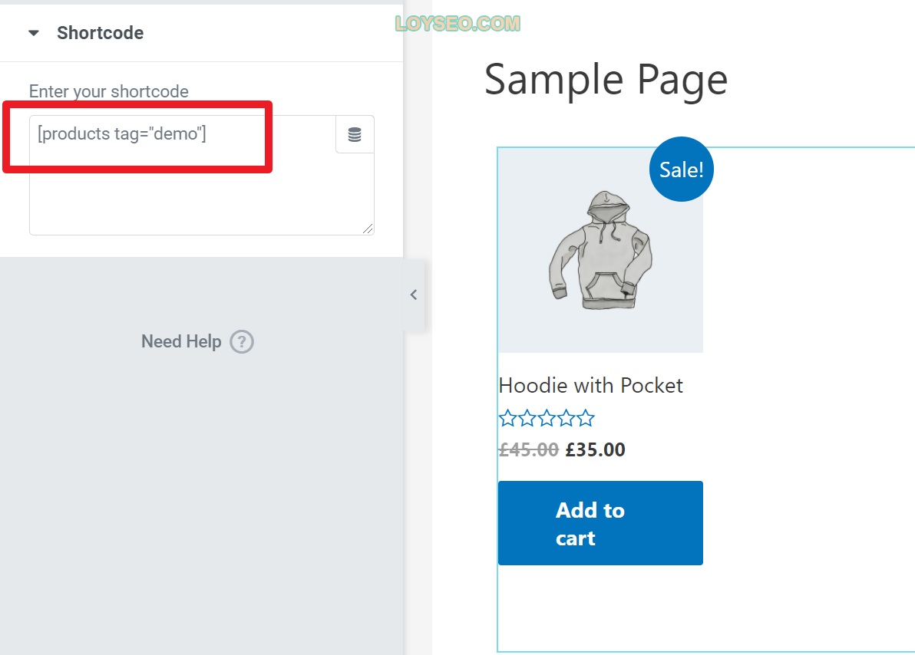Click the question mark help icon

tap(242, 342)
